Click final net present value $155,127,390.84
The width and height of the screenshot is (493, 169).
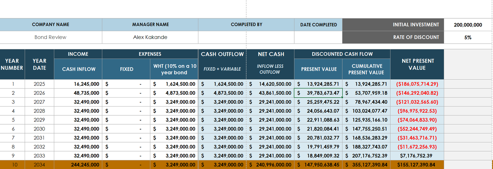click(417, 164)
